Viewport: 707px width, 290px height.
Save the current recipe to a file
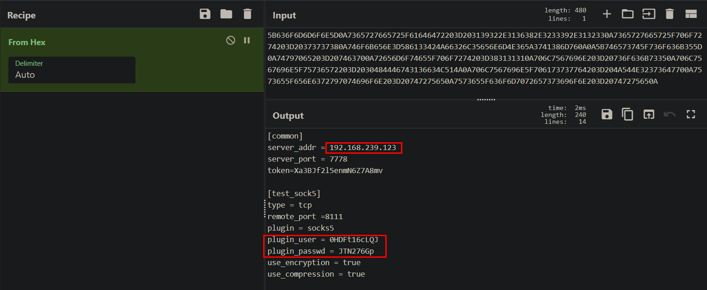205,14
